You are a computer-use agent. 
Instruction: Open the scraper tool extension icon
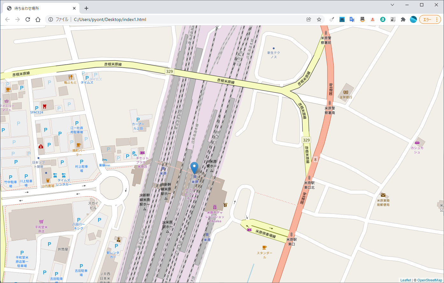332,19
